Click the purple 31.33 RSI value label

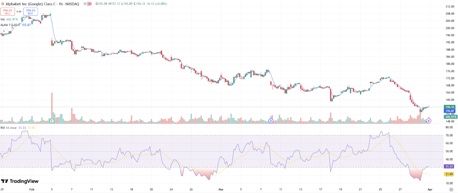tap(449, 166)
